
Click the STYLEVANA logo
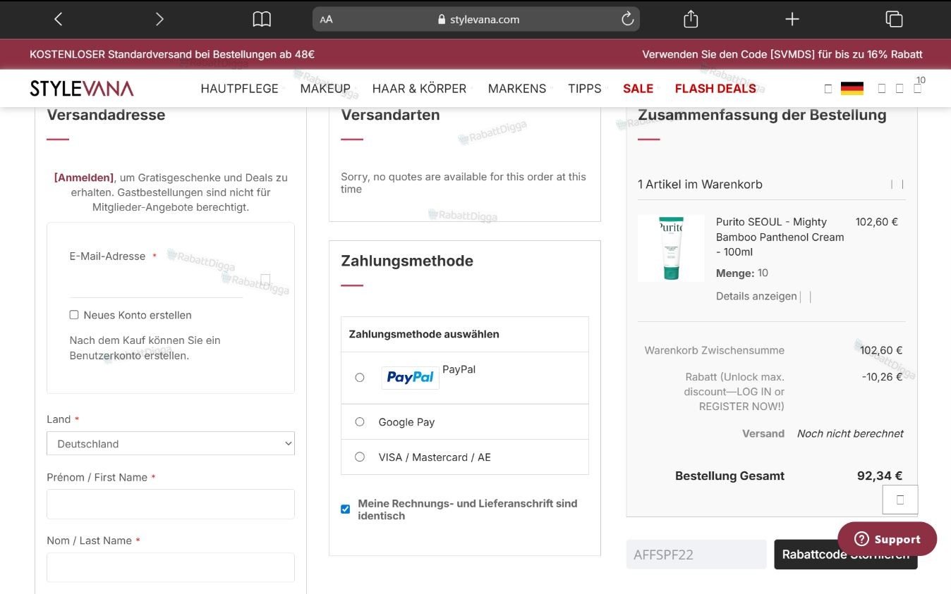[x=82, y=88]
